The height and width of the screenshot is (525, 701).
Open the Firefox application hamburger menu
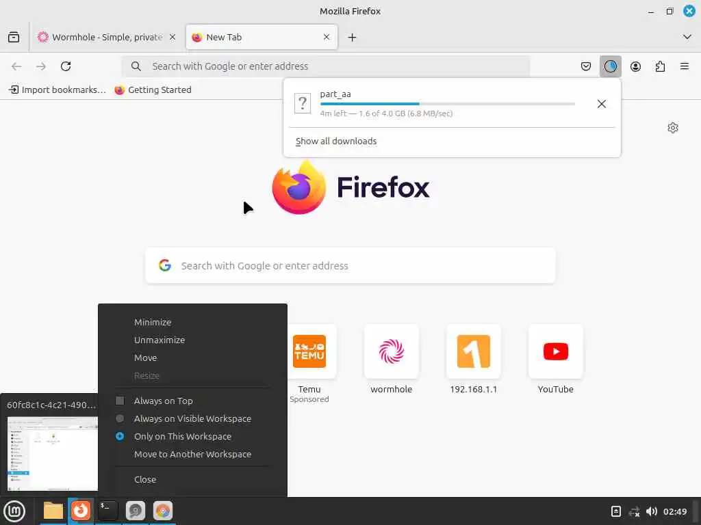pos(685,66)
